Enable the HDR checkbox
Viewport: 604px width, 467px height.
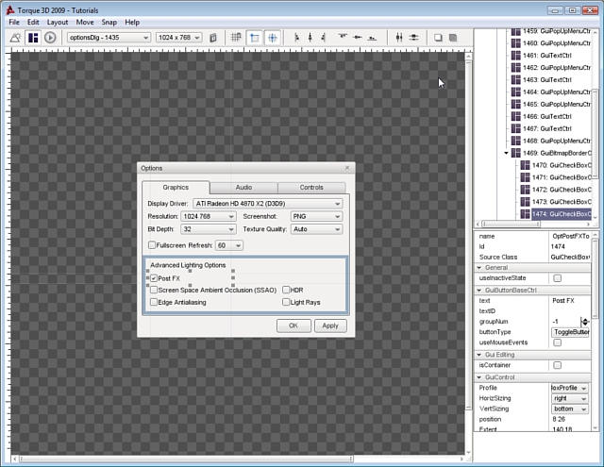(x=285, y=291)
